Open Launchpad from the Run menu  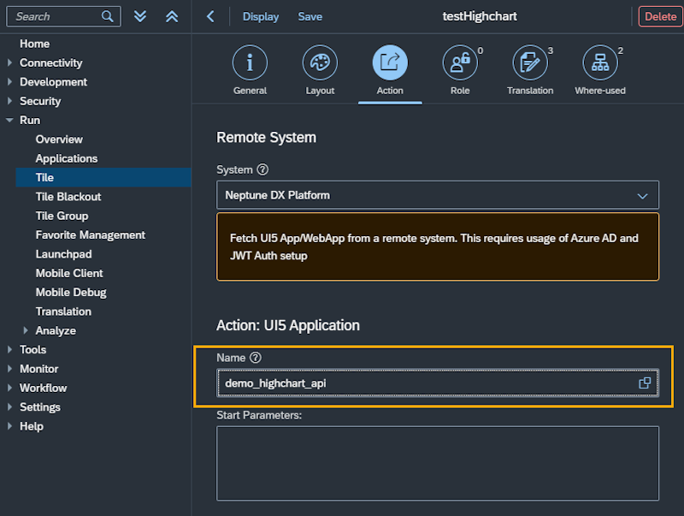(x=63, y=254)
